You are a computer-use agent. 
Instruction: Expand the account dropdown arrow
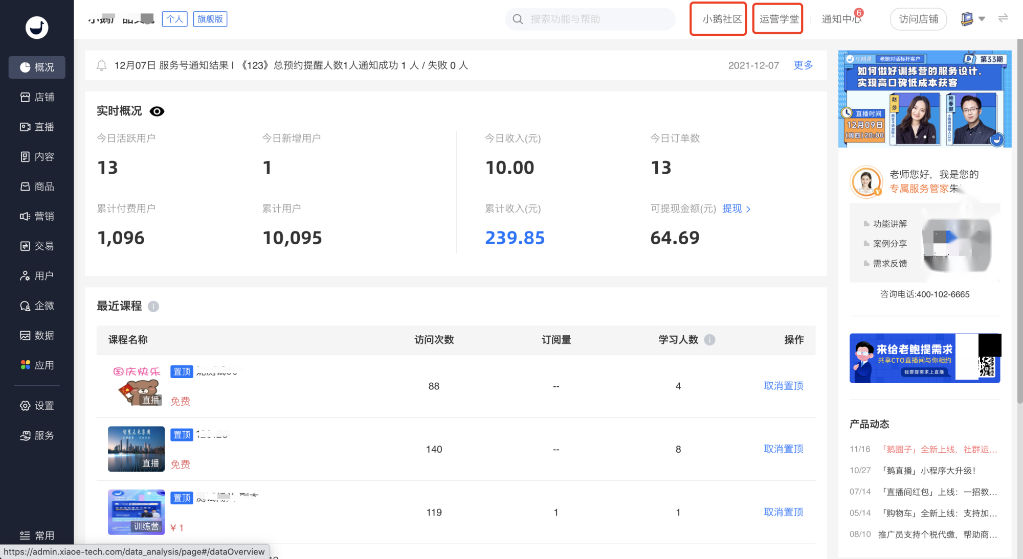982,19
